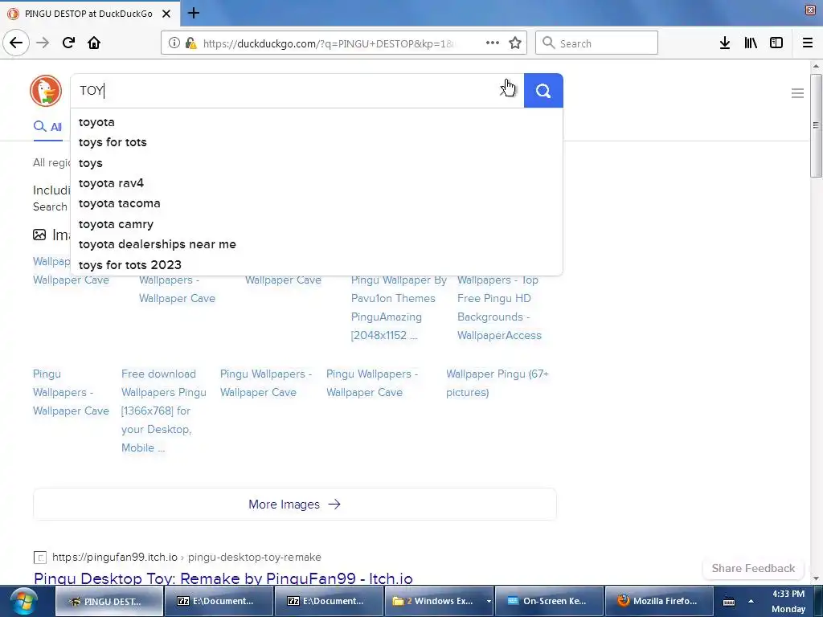Image resolution: width=823 pixels, height=617 pixels.
Task: Open site information icon in address bar
Action: point(174,43)
